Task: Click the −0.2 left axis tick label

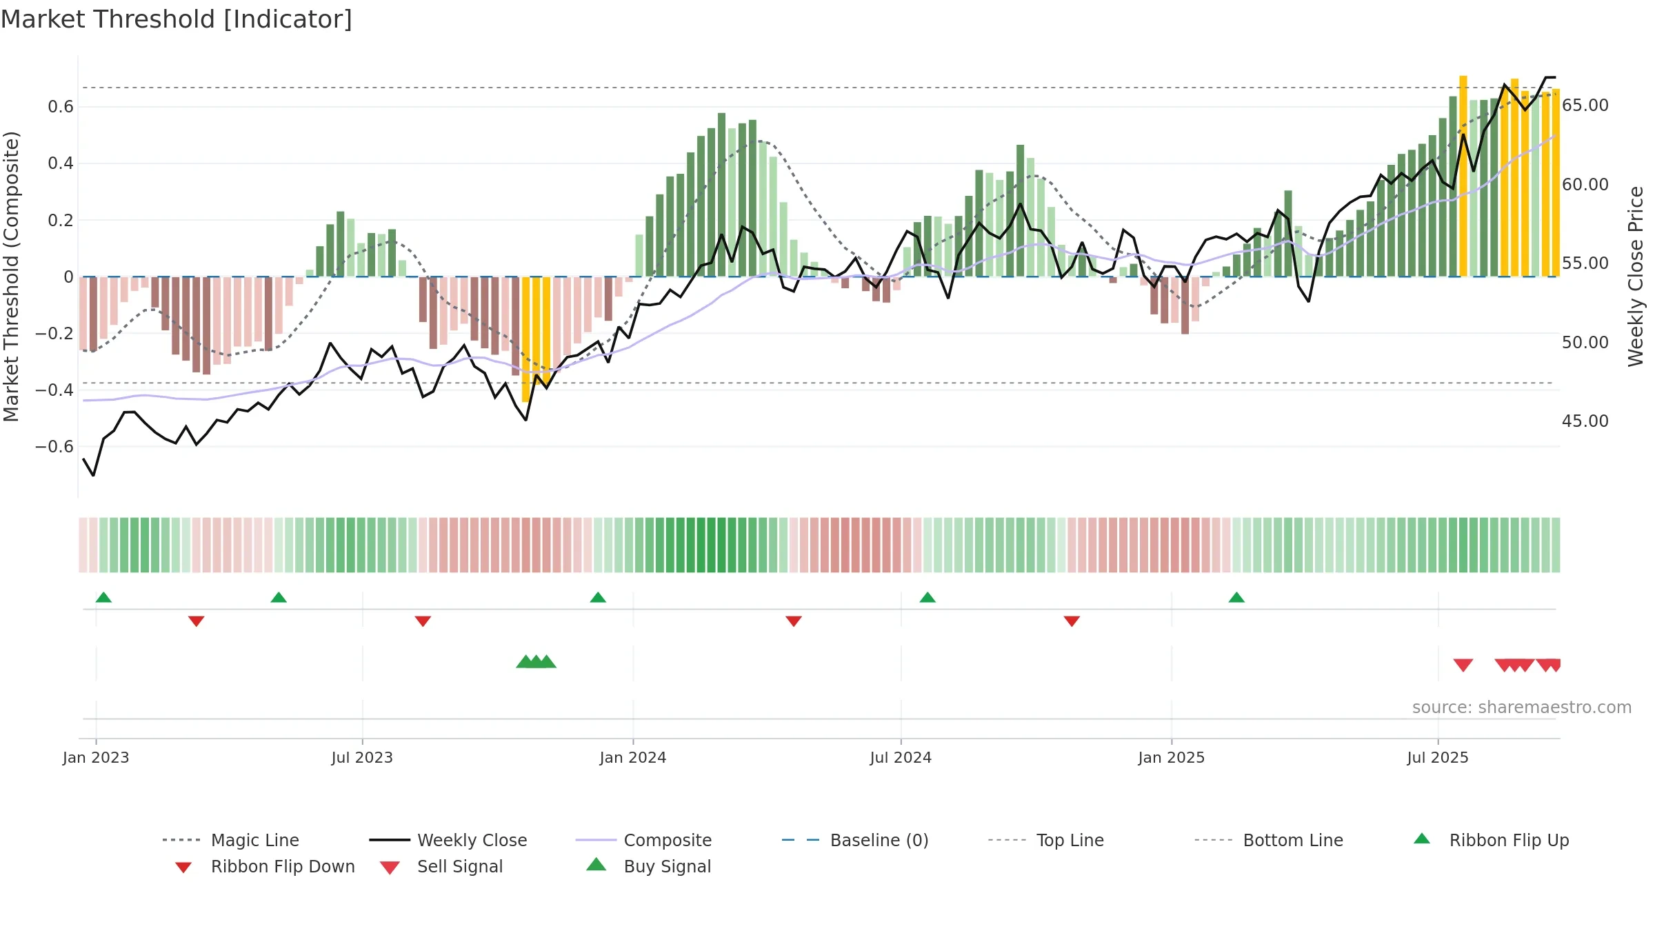Action: click(54, 334)
